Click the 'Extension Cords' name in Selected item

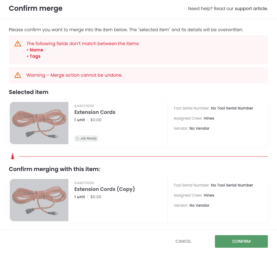point(95,112)
